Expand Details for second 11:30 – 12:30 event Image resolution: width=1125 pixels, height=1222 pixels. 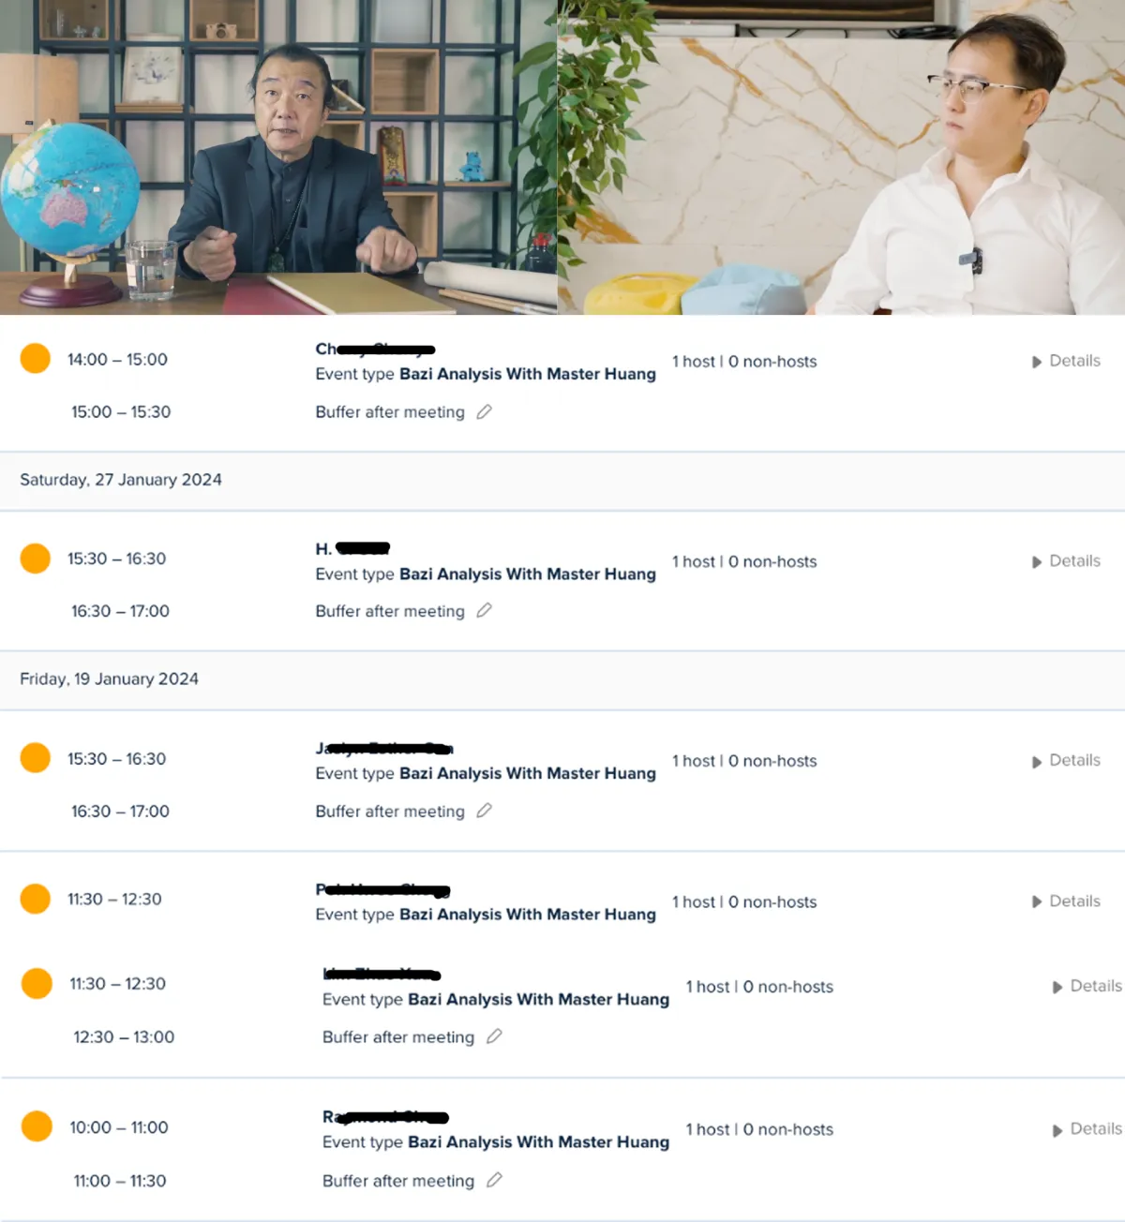pos(1087,986)
